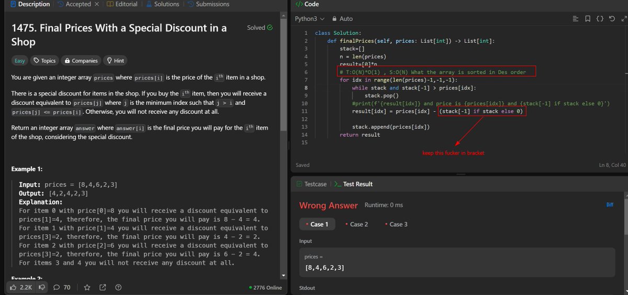Open the Test Result tab

(353, 184)
